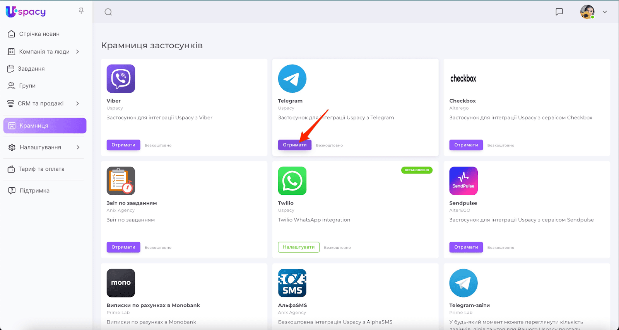This screenshot has height=330, width=619.
Task: Click the Twilio WhatsApp app icon
Action: (292, 181)
